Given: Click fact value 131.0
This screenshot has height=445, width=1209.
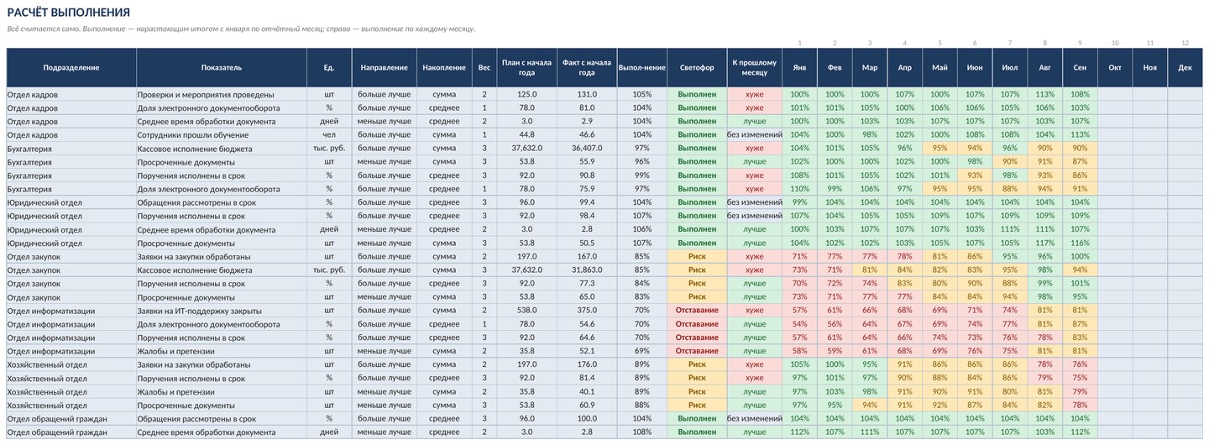Looking at the screenshot, I should pyautogui.click(x=587, y=94).
